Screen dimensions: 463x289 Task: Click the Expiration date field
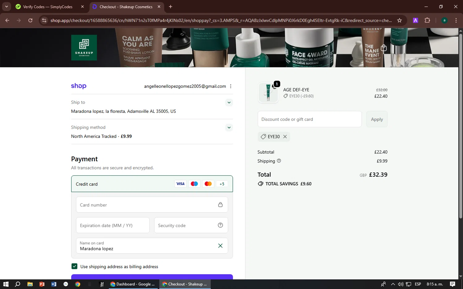(113, 225)
